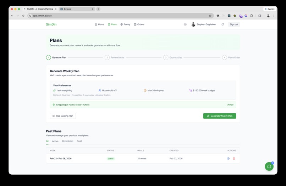
Task: Click the map pin icon by Harris Teeter
Action: click(54, 105)
